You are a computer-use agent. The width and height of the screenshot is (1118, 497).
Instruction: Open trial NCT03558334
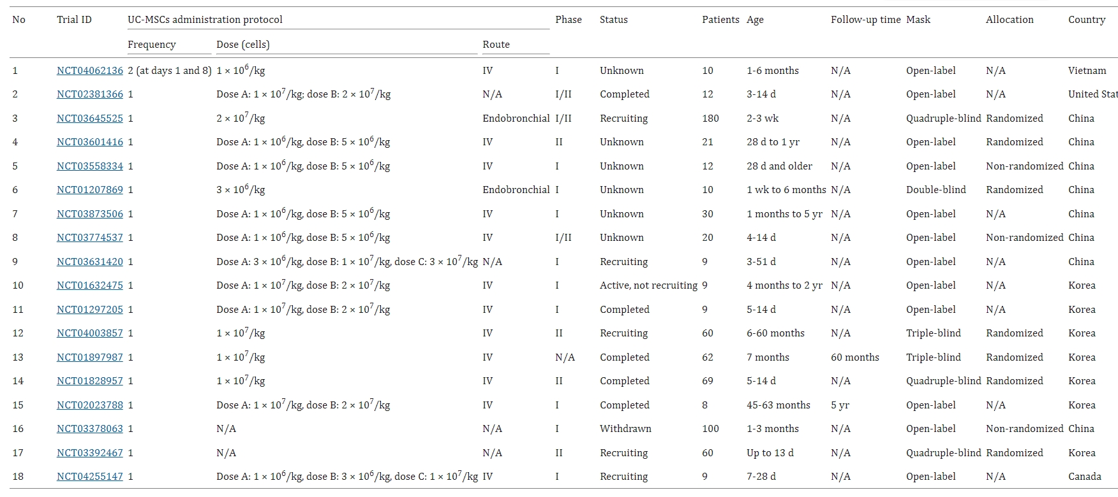click(x=89, y=166)
